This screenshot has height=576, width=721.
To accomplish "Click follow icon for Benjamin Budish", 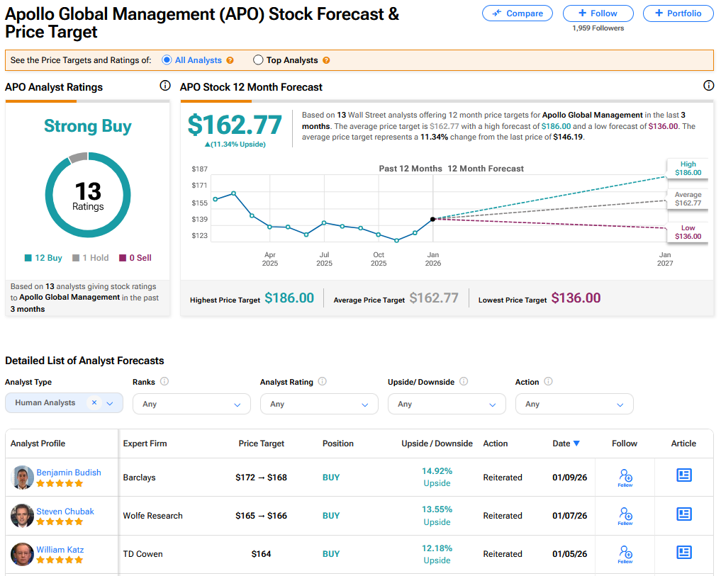I will pos(625,477).
